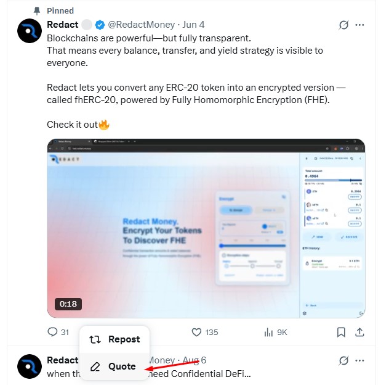The width and height of the screenshot is (389, 385).
Task: Click the Grok icon on pinned post
Action: (x=344, y=25)
